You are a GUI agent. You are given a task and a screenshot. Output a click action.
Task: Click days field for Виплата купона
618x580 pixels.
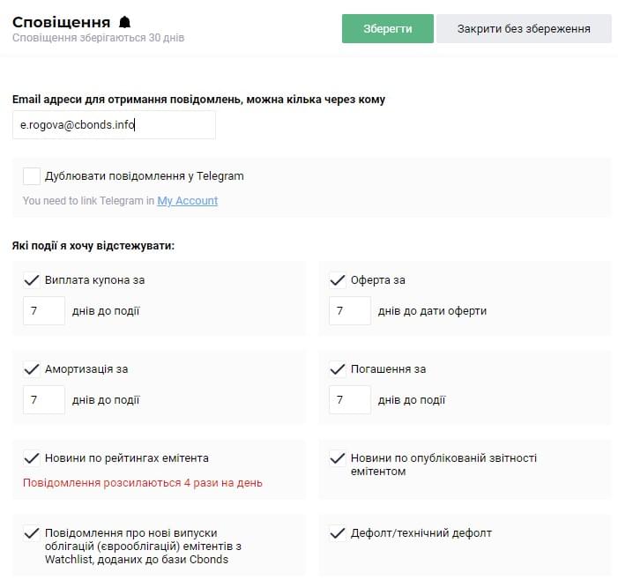tap(44, 311)
